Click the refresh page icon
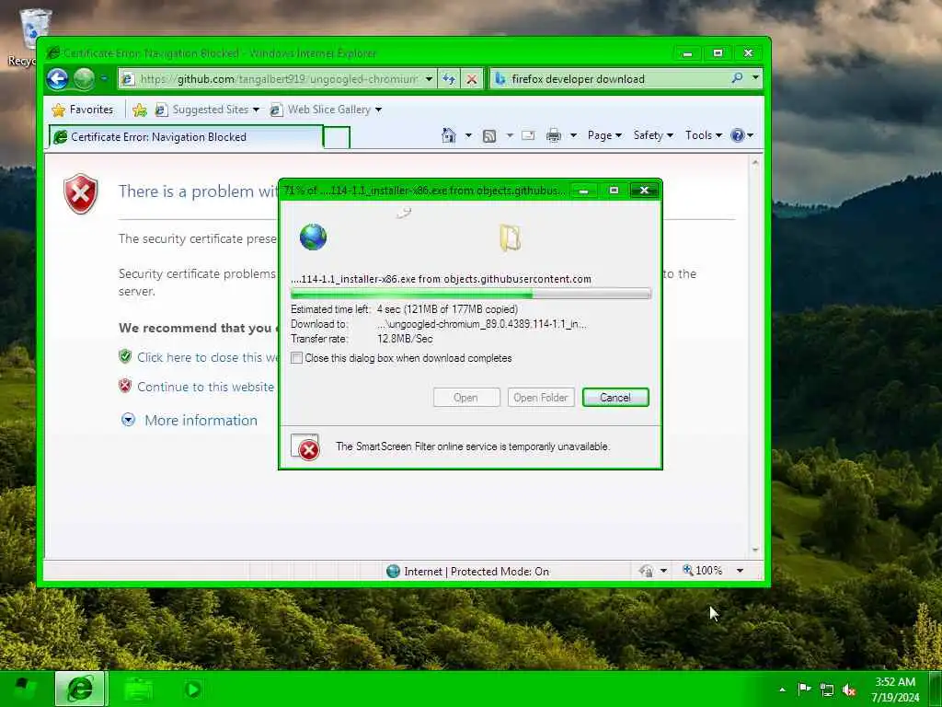942x707 pixels. (x=449, y=79)
